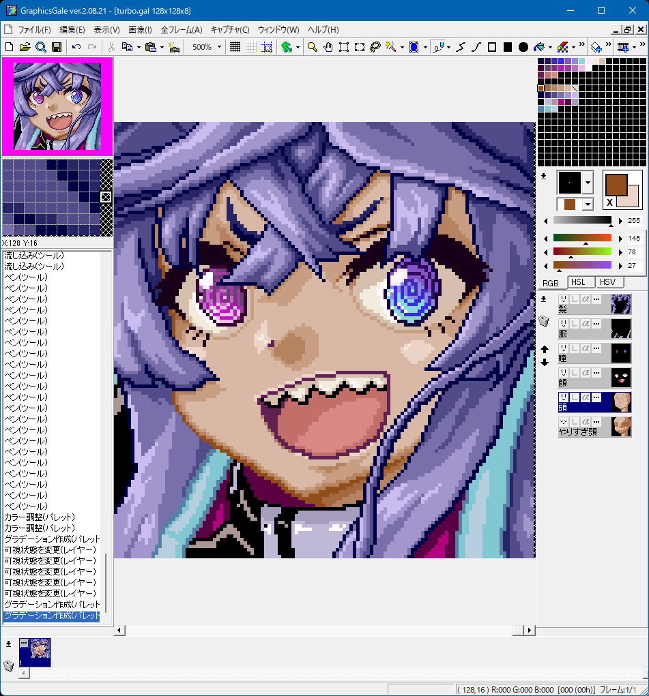649x696 pixels.
Task: Click the brown foreground color swatch
Action: (x=616, y=185)
